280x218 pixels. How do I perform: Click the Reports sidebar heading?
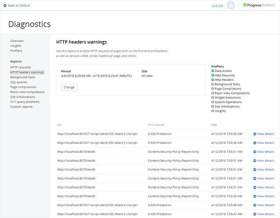[16, 61]
